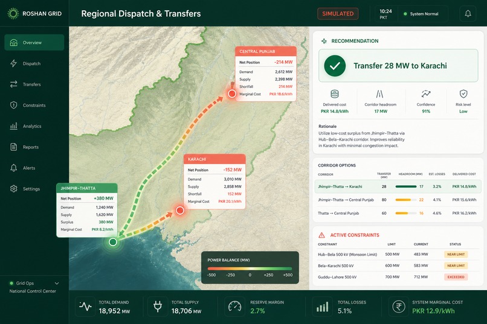Image resolution: width=487 pixels, height=324 pixels.
Task: Click the Reports document icon
Action: coord(14,147)
